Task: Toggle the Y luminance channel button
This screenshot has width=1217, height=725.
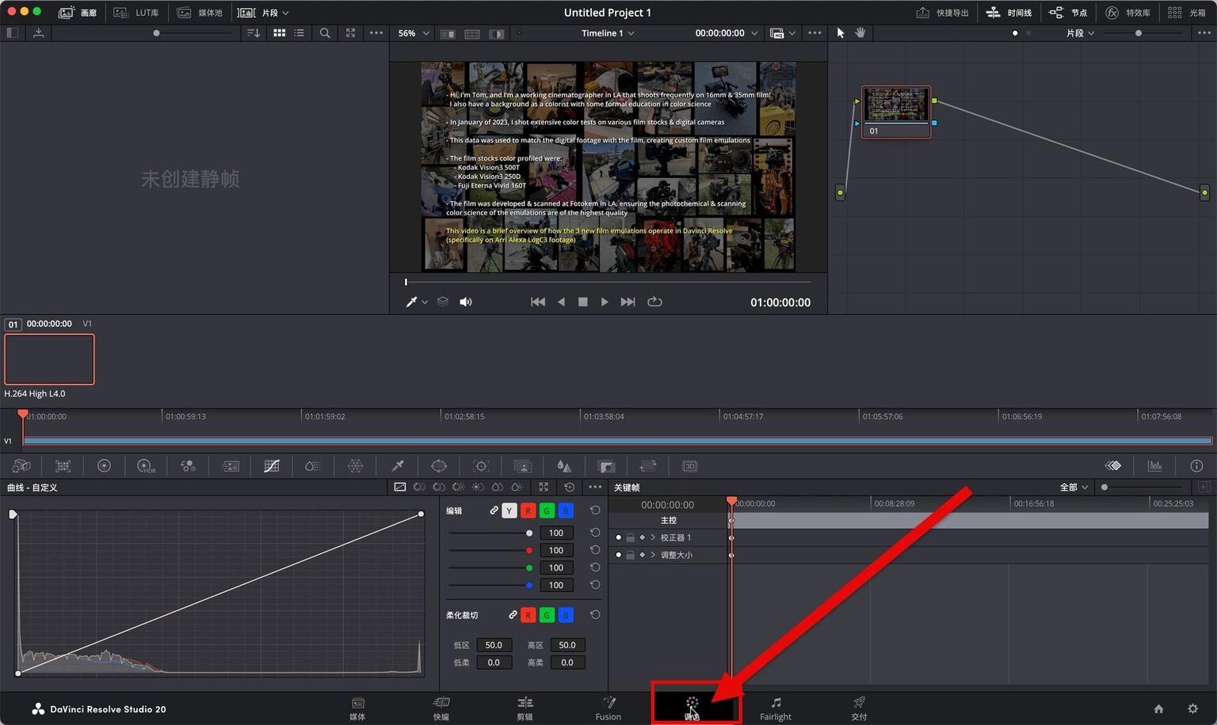Action: (x=509, y=511)
